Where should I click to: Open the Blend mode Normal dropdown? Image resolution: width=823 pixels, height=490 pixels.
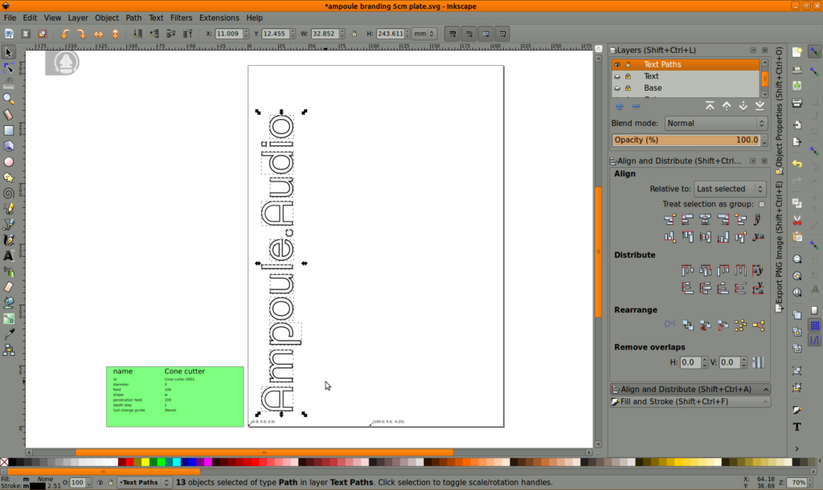coord(716,123)
